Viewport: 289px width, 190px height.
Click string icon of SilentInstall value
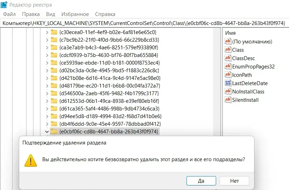pyautogui.click(x=228, y=100)
